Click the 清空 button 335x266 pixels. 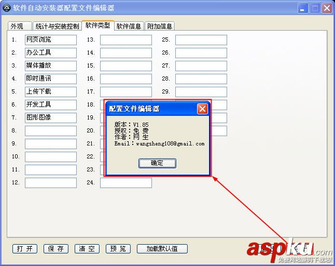point(87,249)
